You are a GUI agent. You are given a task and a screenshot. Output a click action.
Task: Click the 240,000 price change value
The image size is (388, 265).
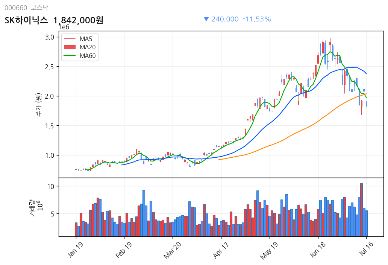point(225,19)
